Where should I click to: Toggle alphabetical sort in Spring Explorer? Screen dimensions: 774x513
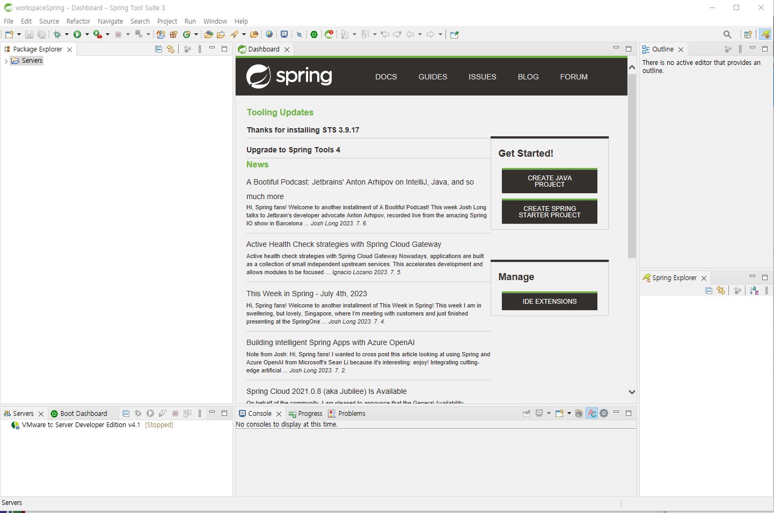click(754, 290)
